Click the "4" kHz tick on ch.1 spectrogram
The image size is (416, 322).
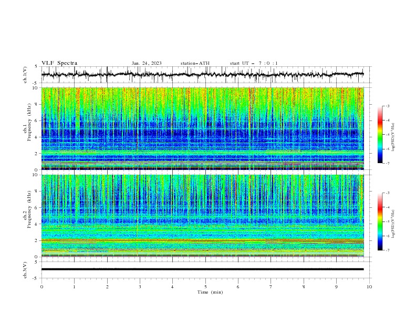click(x=37, y=137)
